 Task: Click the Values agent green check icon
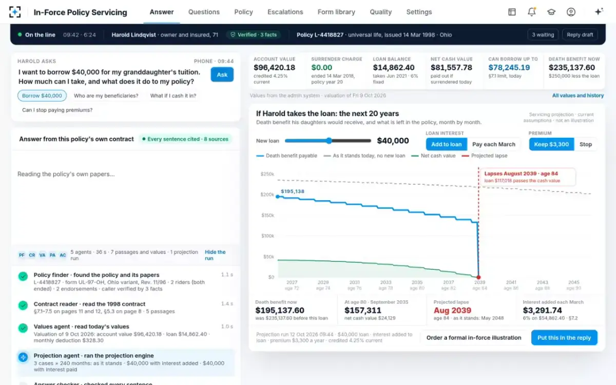coord(23,328)
